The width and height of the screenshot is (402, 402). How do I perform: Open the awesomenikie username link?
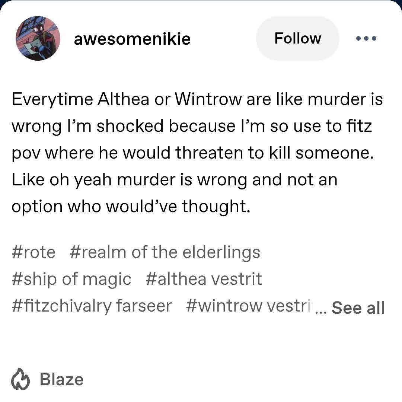pos(132,39)
